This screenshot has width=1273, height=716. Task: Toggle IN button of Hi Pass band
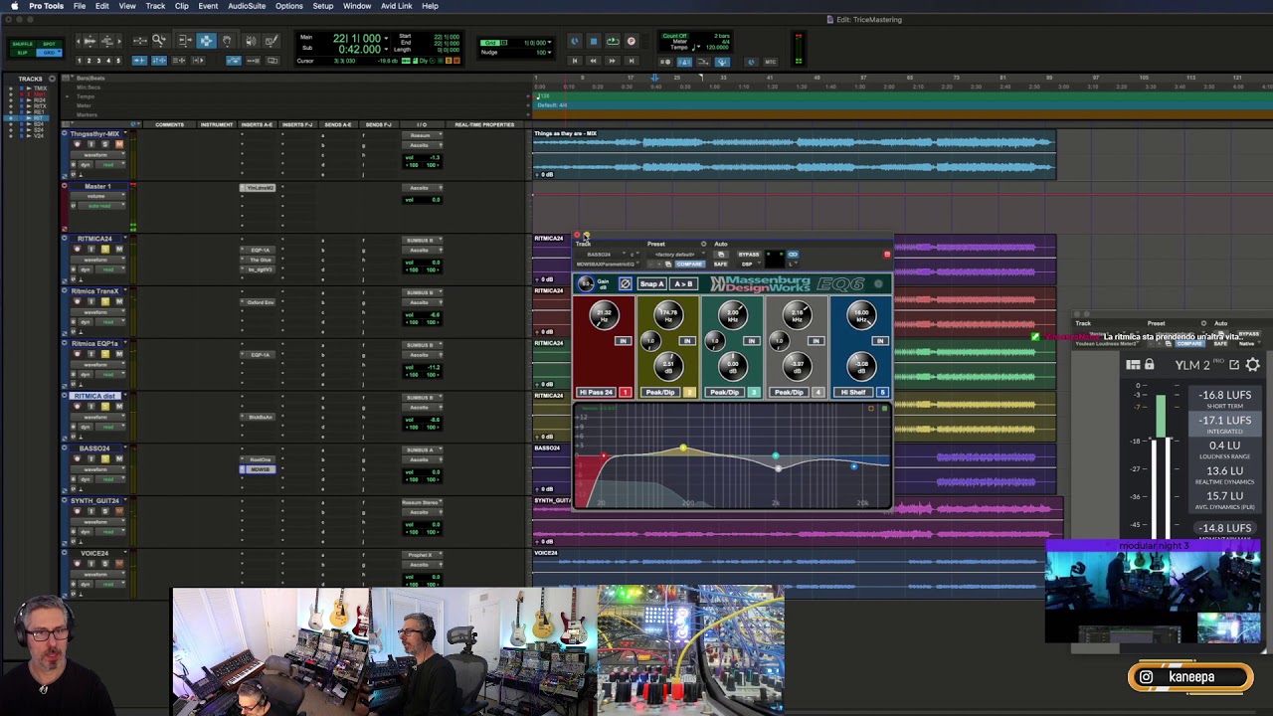coord(623,341)
